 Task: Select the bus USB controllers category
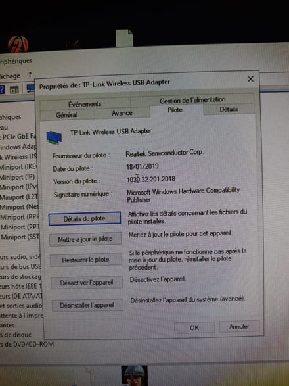(20, 266)
